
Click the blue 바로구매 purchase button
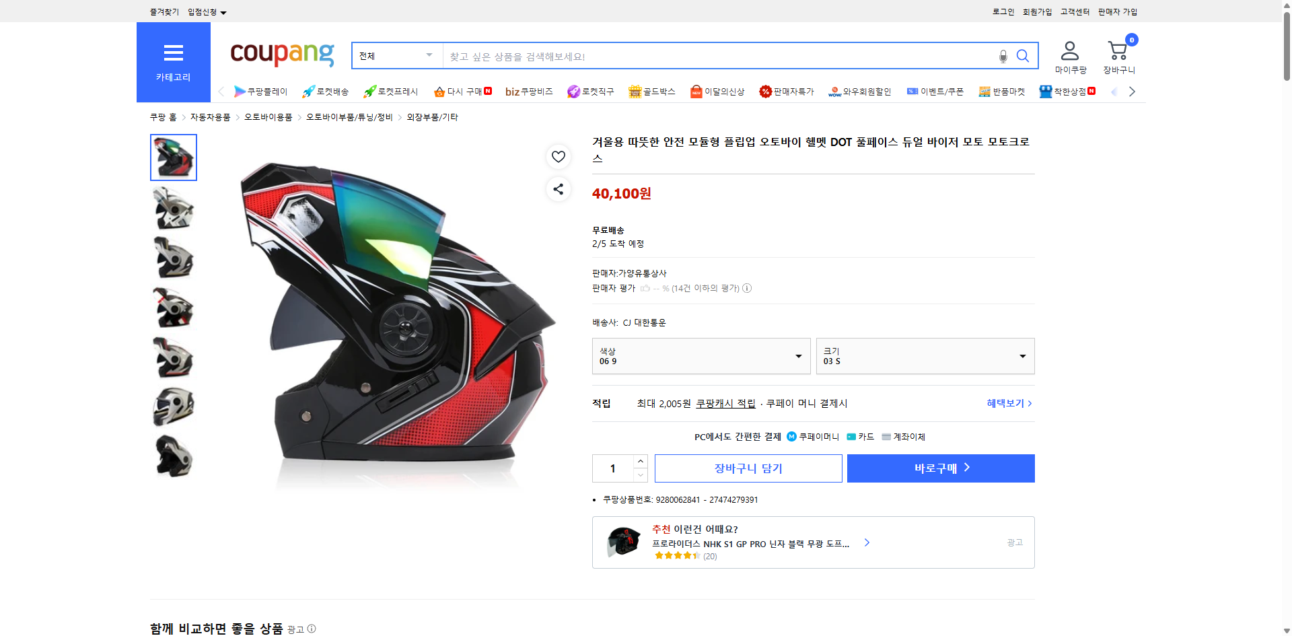940,468
